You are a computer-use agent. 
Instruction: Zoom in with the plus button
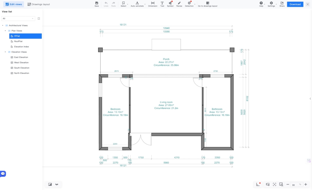pyautogui.click(x=306, y=185)
